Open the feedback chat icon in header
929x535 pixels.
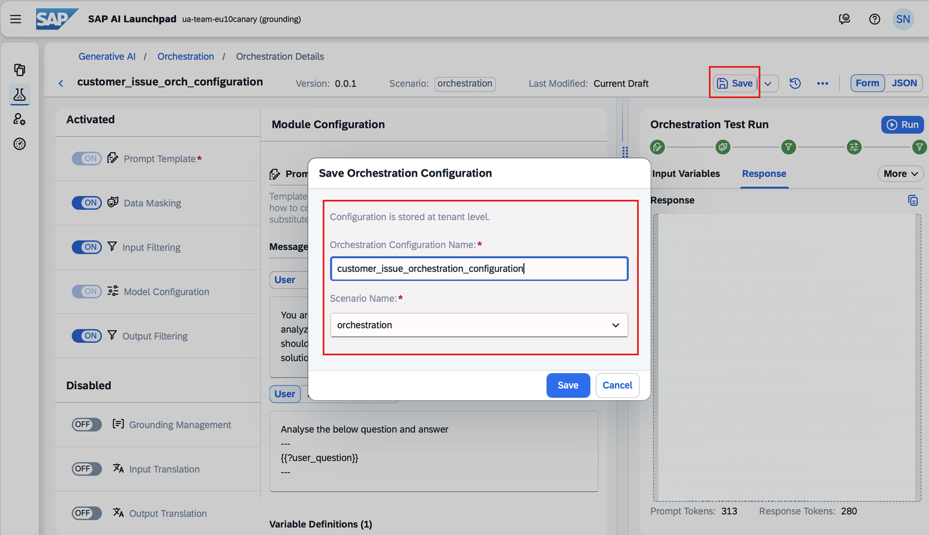(844, 19)
